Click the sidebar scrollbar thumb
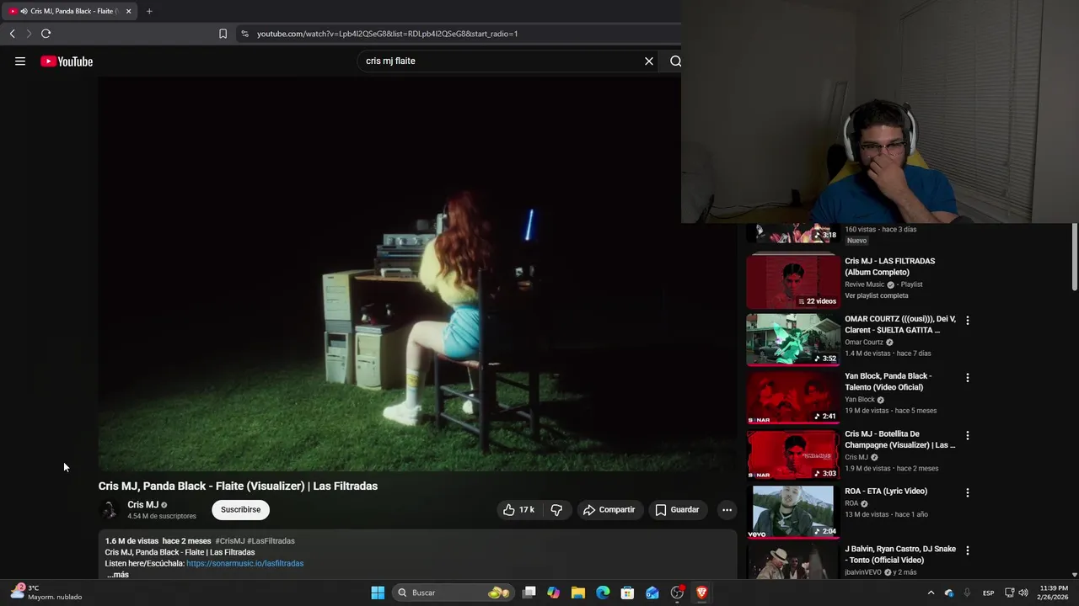 click(1074, 258)
